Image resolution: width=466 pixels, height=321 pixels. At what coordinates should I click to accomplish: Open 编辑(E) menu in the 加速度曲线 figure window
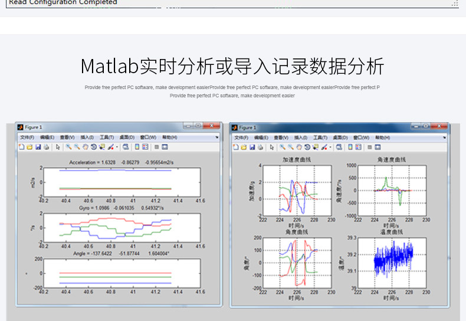[261, 137]
